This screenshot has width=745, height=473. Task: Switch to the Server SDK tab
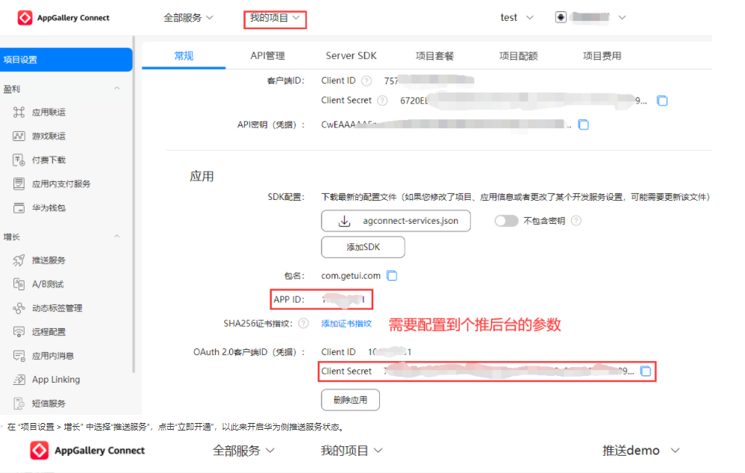(351, 56)
